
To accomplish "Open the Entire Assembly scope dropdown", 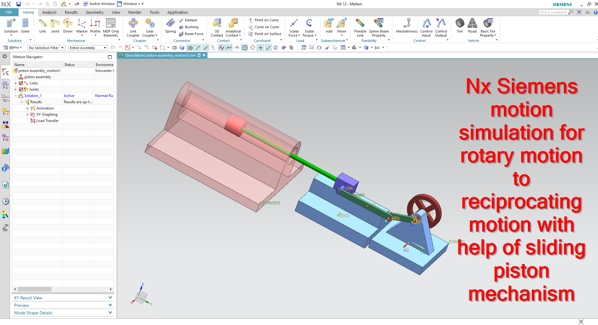I will click(x=105, y=48).
